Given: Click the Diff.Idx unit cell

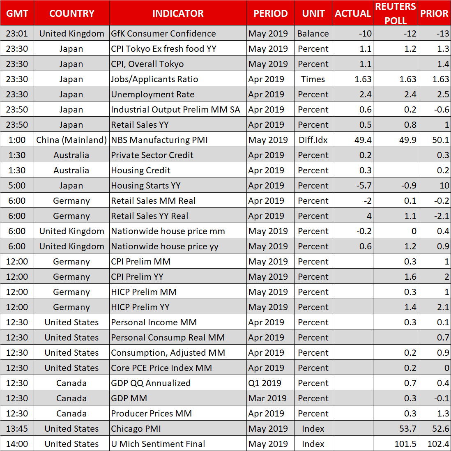Looking at the screenshot, I should [x=313, y=140].
